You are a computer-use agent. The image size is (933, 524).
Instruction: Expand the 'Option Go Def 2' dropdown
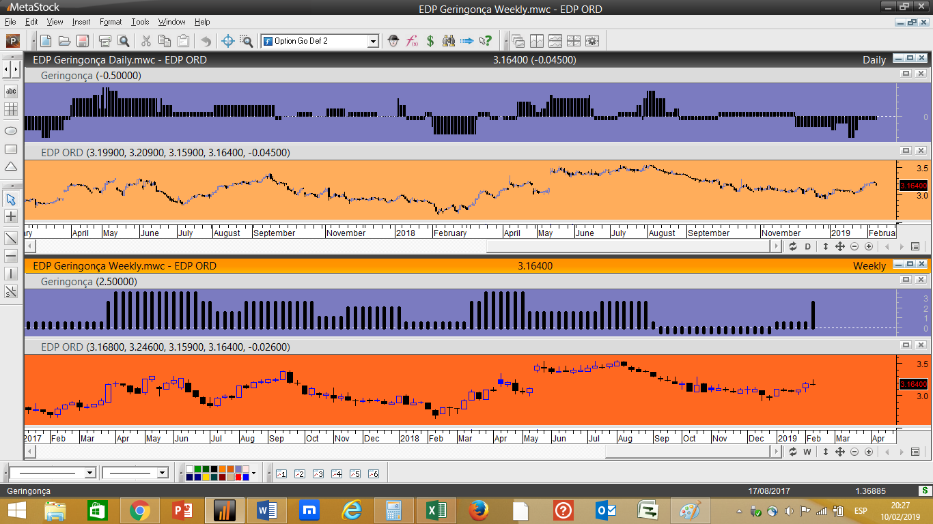[373, 41]
